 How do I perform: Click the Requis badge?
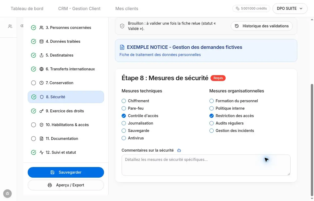click(x=218, y=78)
